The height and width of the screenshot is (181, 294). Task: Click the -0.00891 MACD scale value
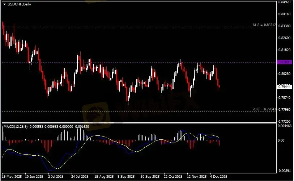click(285, 171)
